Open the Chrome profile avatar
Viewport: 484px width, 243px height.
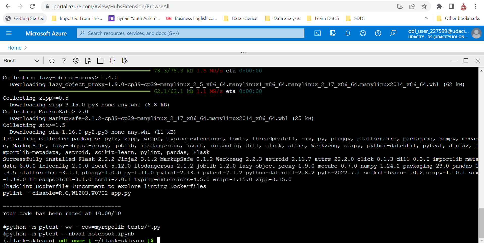464,6
